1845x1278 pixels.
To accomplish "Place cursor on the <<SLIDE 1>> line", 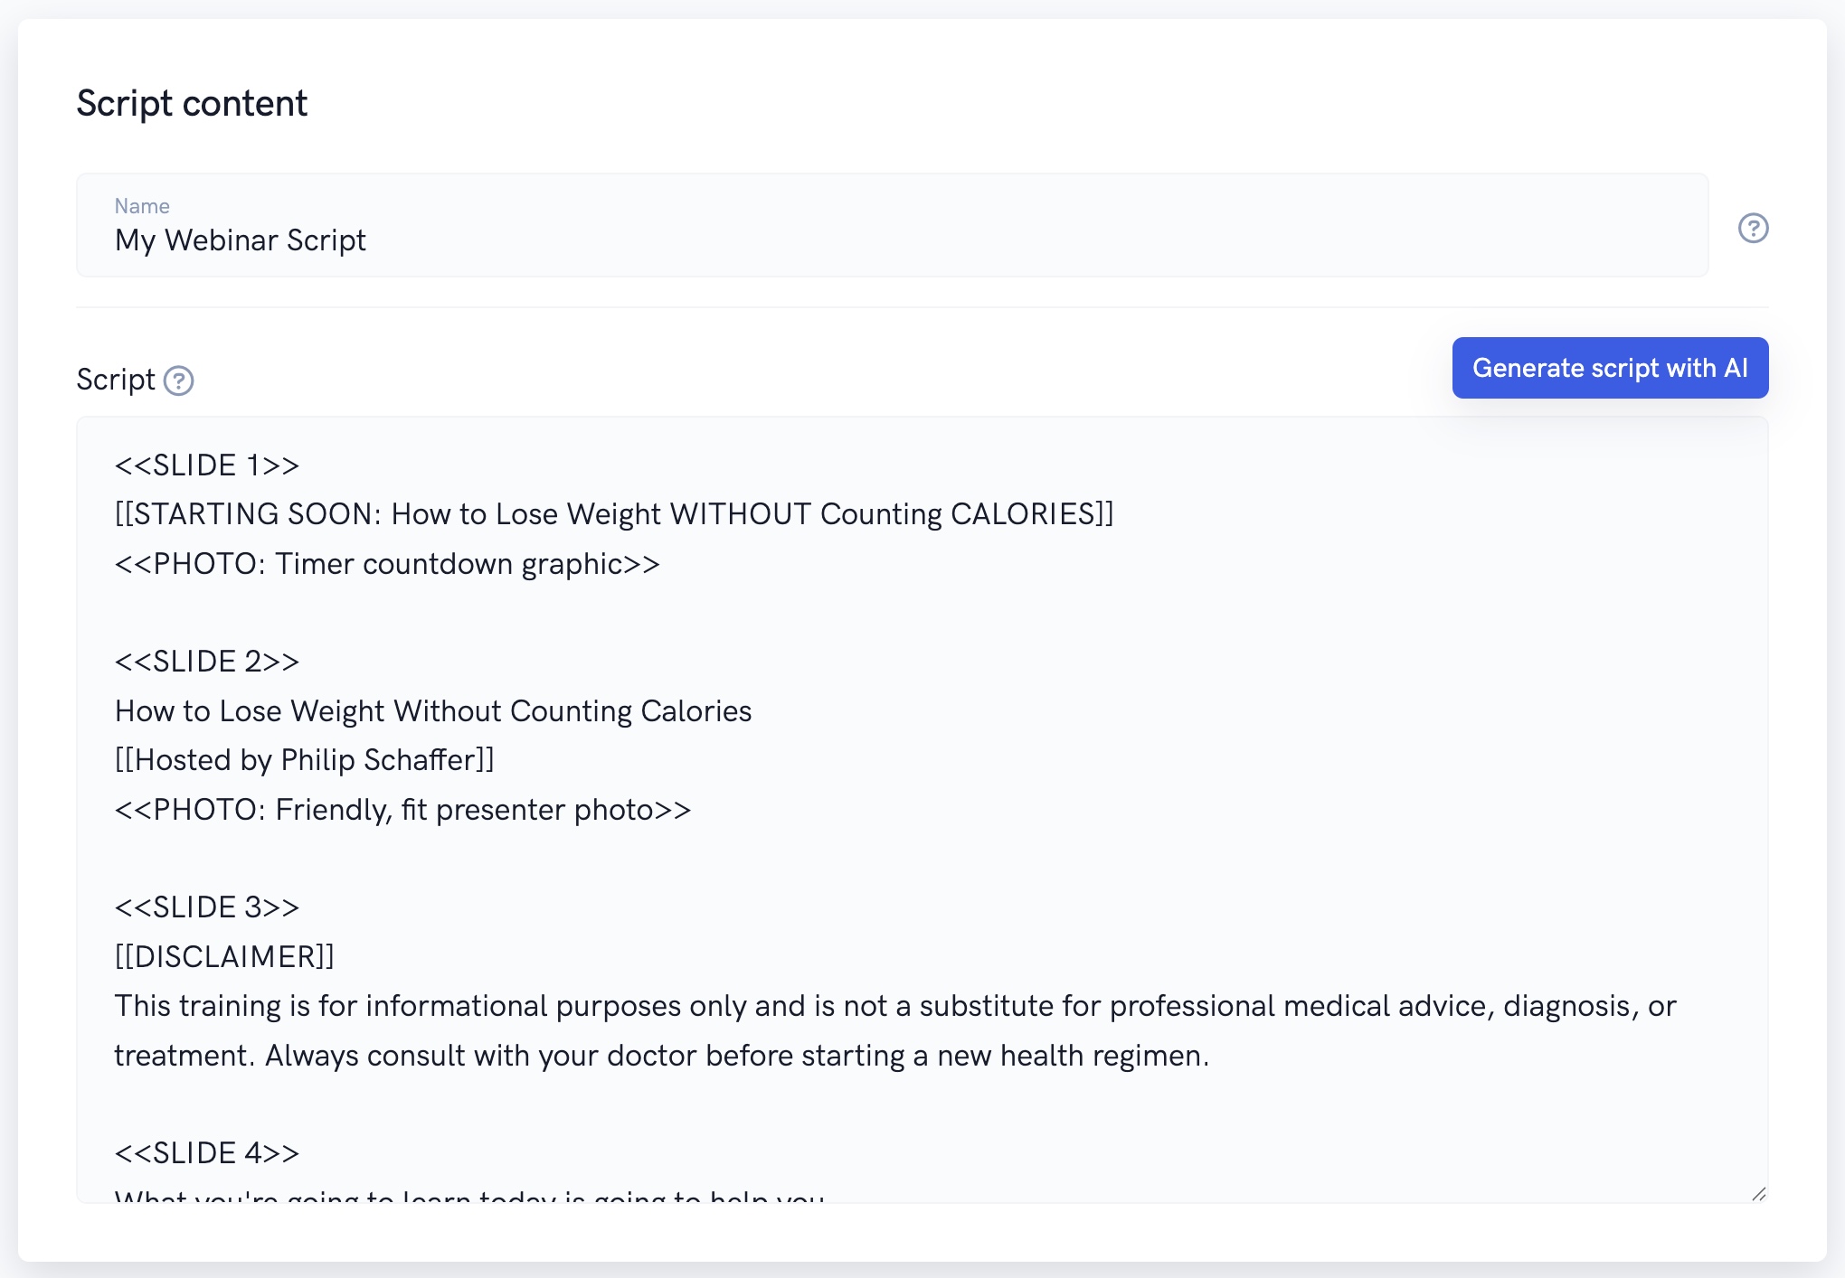I will click(x=207, y=465).
